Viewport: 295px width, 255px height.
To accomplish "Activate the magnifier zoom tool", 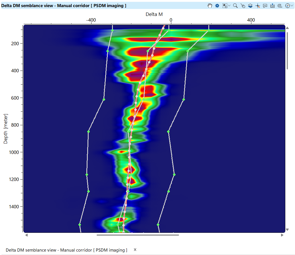I will (235, 6).
